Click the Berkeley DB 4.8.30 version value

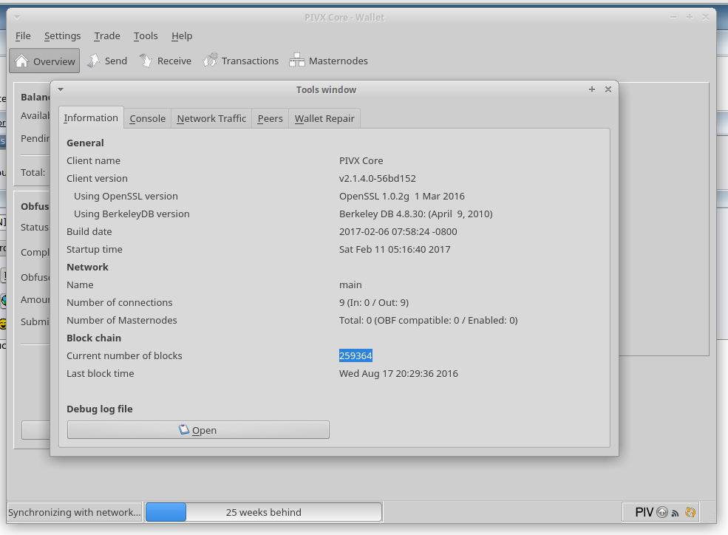tap(415, 214)
